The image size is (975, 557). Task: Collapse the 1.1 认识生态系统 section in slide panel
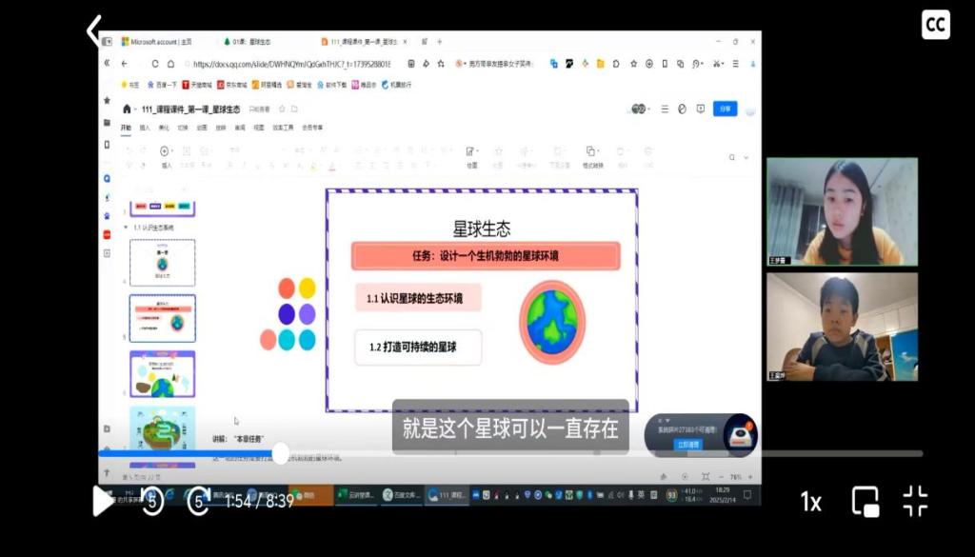[126, 228]
